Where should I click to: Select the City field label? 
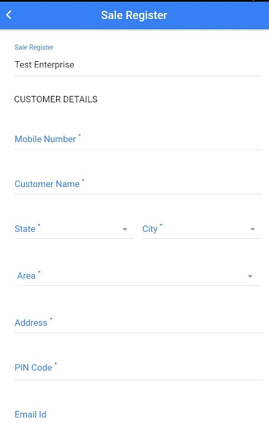pos(150,229)
